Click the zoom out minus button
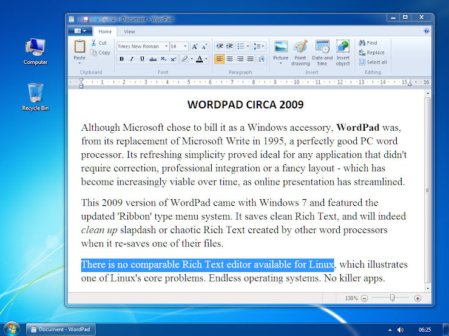This screenshot has width=449, height=336. pyautogui.click(x=364, y=298)
